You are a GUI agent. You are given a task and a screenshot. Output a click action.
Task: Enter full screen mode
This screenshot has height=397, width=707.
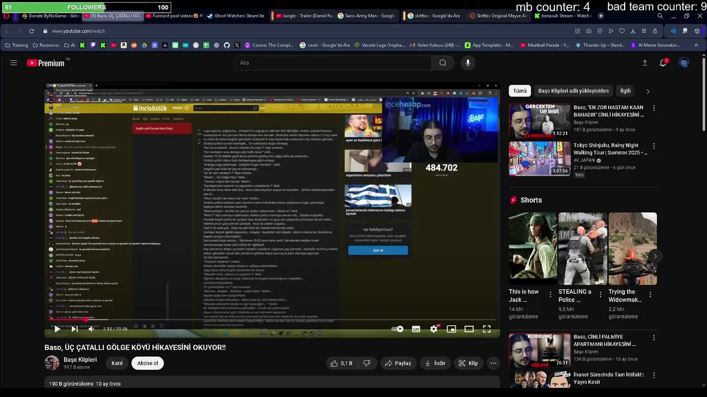pos(487,329)
